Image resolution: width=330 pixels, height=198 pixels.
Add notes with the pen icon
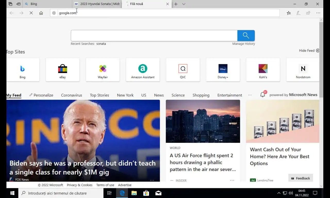(x=298, y=13)
